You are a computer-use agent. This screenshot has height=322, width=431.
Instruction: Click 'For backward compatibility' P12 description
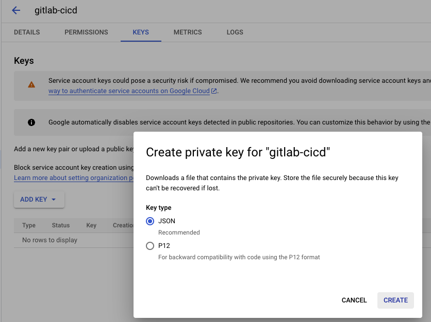click(239, 257)
